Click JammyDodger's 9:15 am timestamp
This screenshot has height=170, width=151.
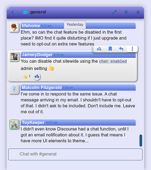59,55
